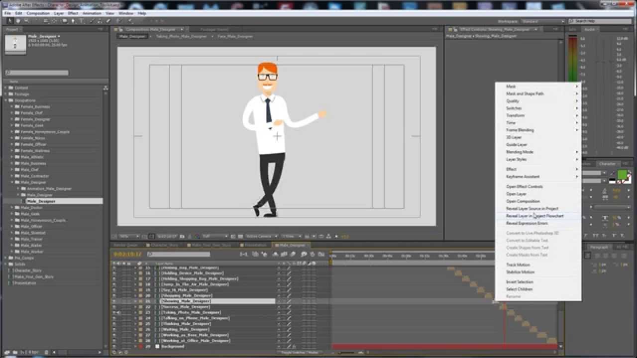Open Brainstorm from the timeline header

tap(304, 254)
